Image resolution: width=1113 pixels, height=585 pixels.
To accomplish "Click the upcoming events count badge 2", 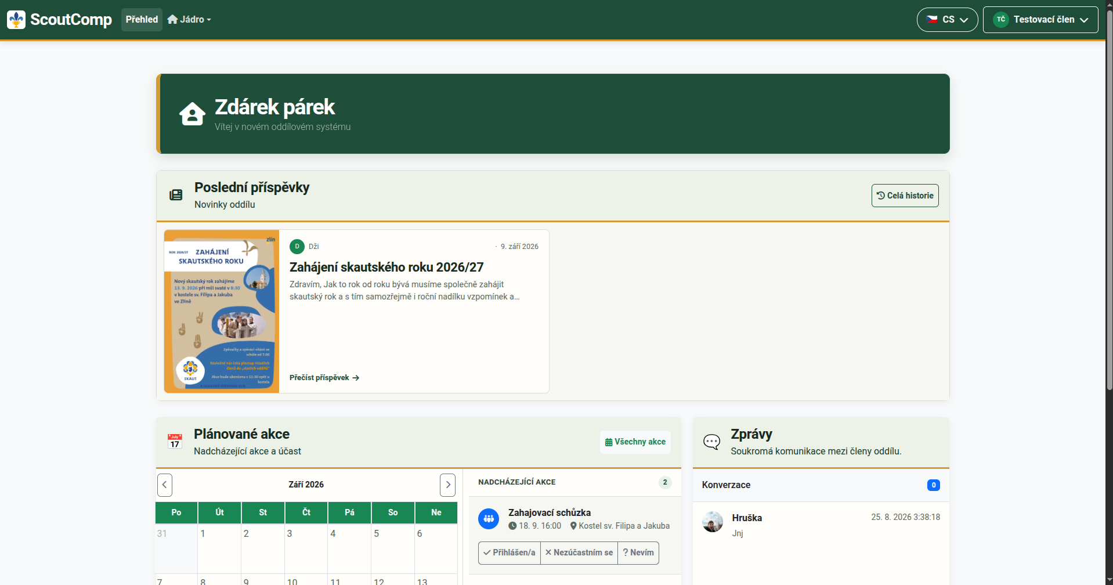I will 665,482.
